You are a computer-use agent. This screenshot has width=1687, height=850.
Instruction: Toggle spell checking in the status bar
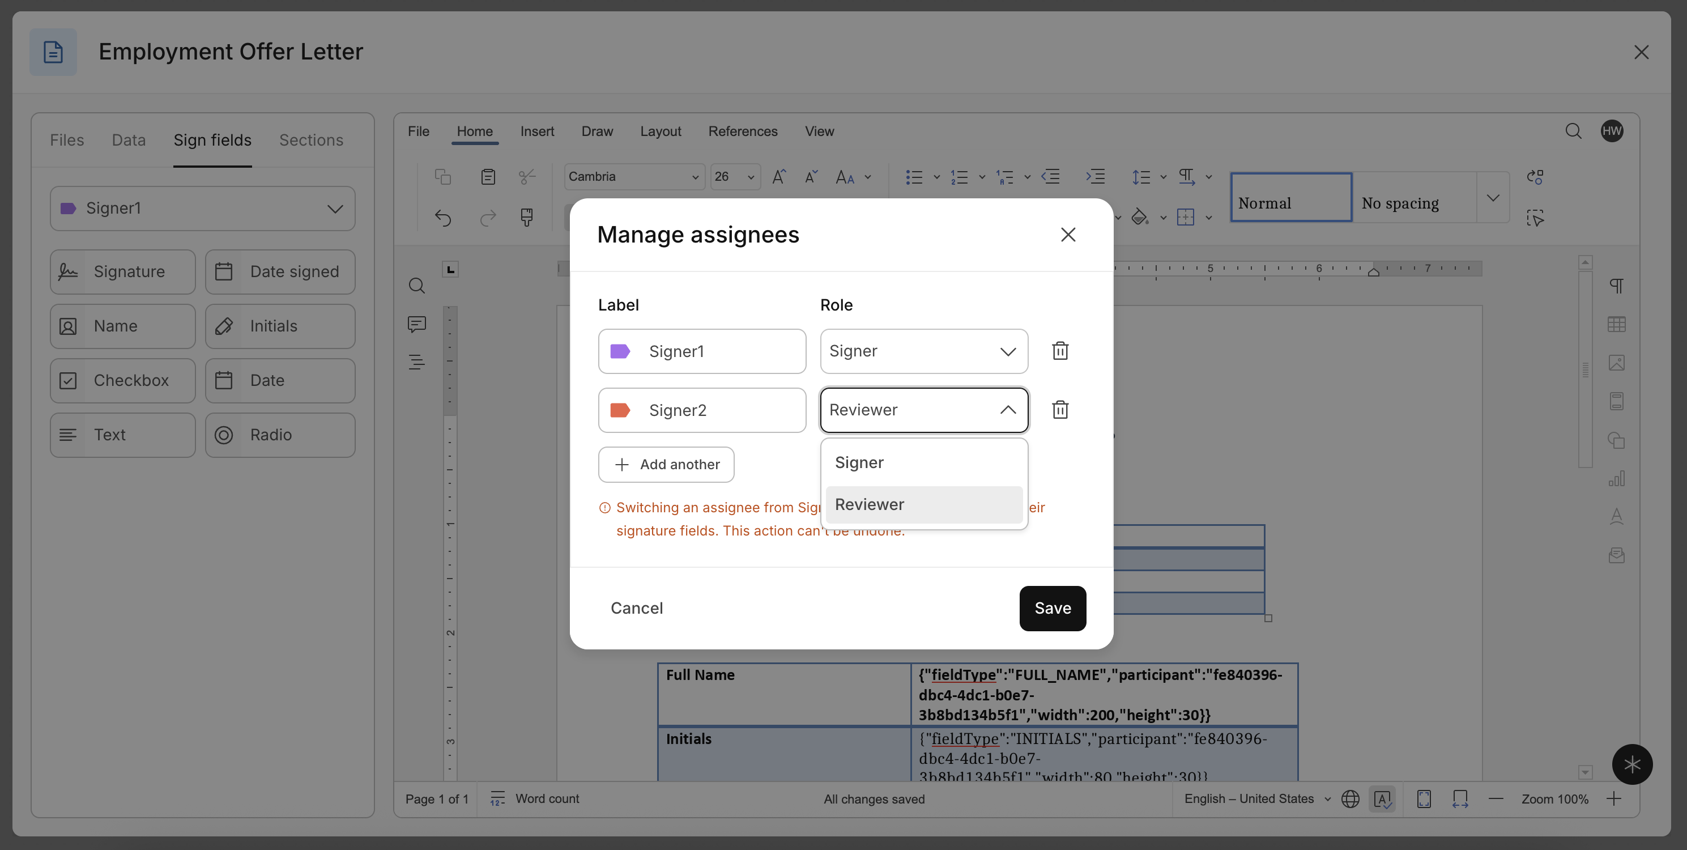click(x=1382, y=799)
